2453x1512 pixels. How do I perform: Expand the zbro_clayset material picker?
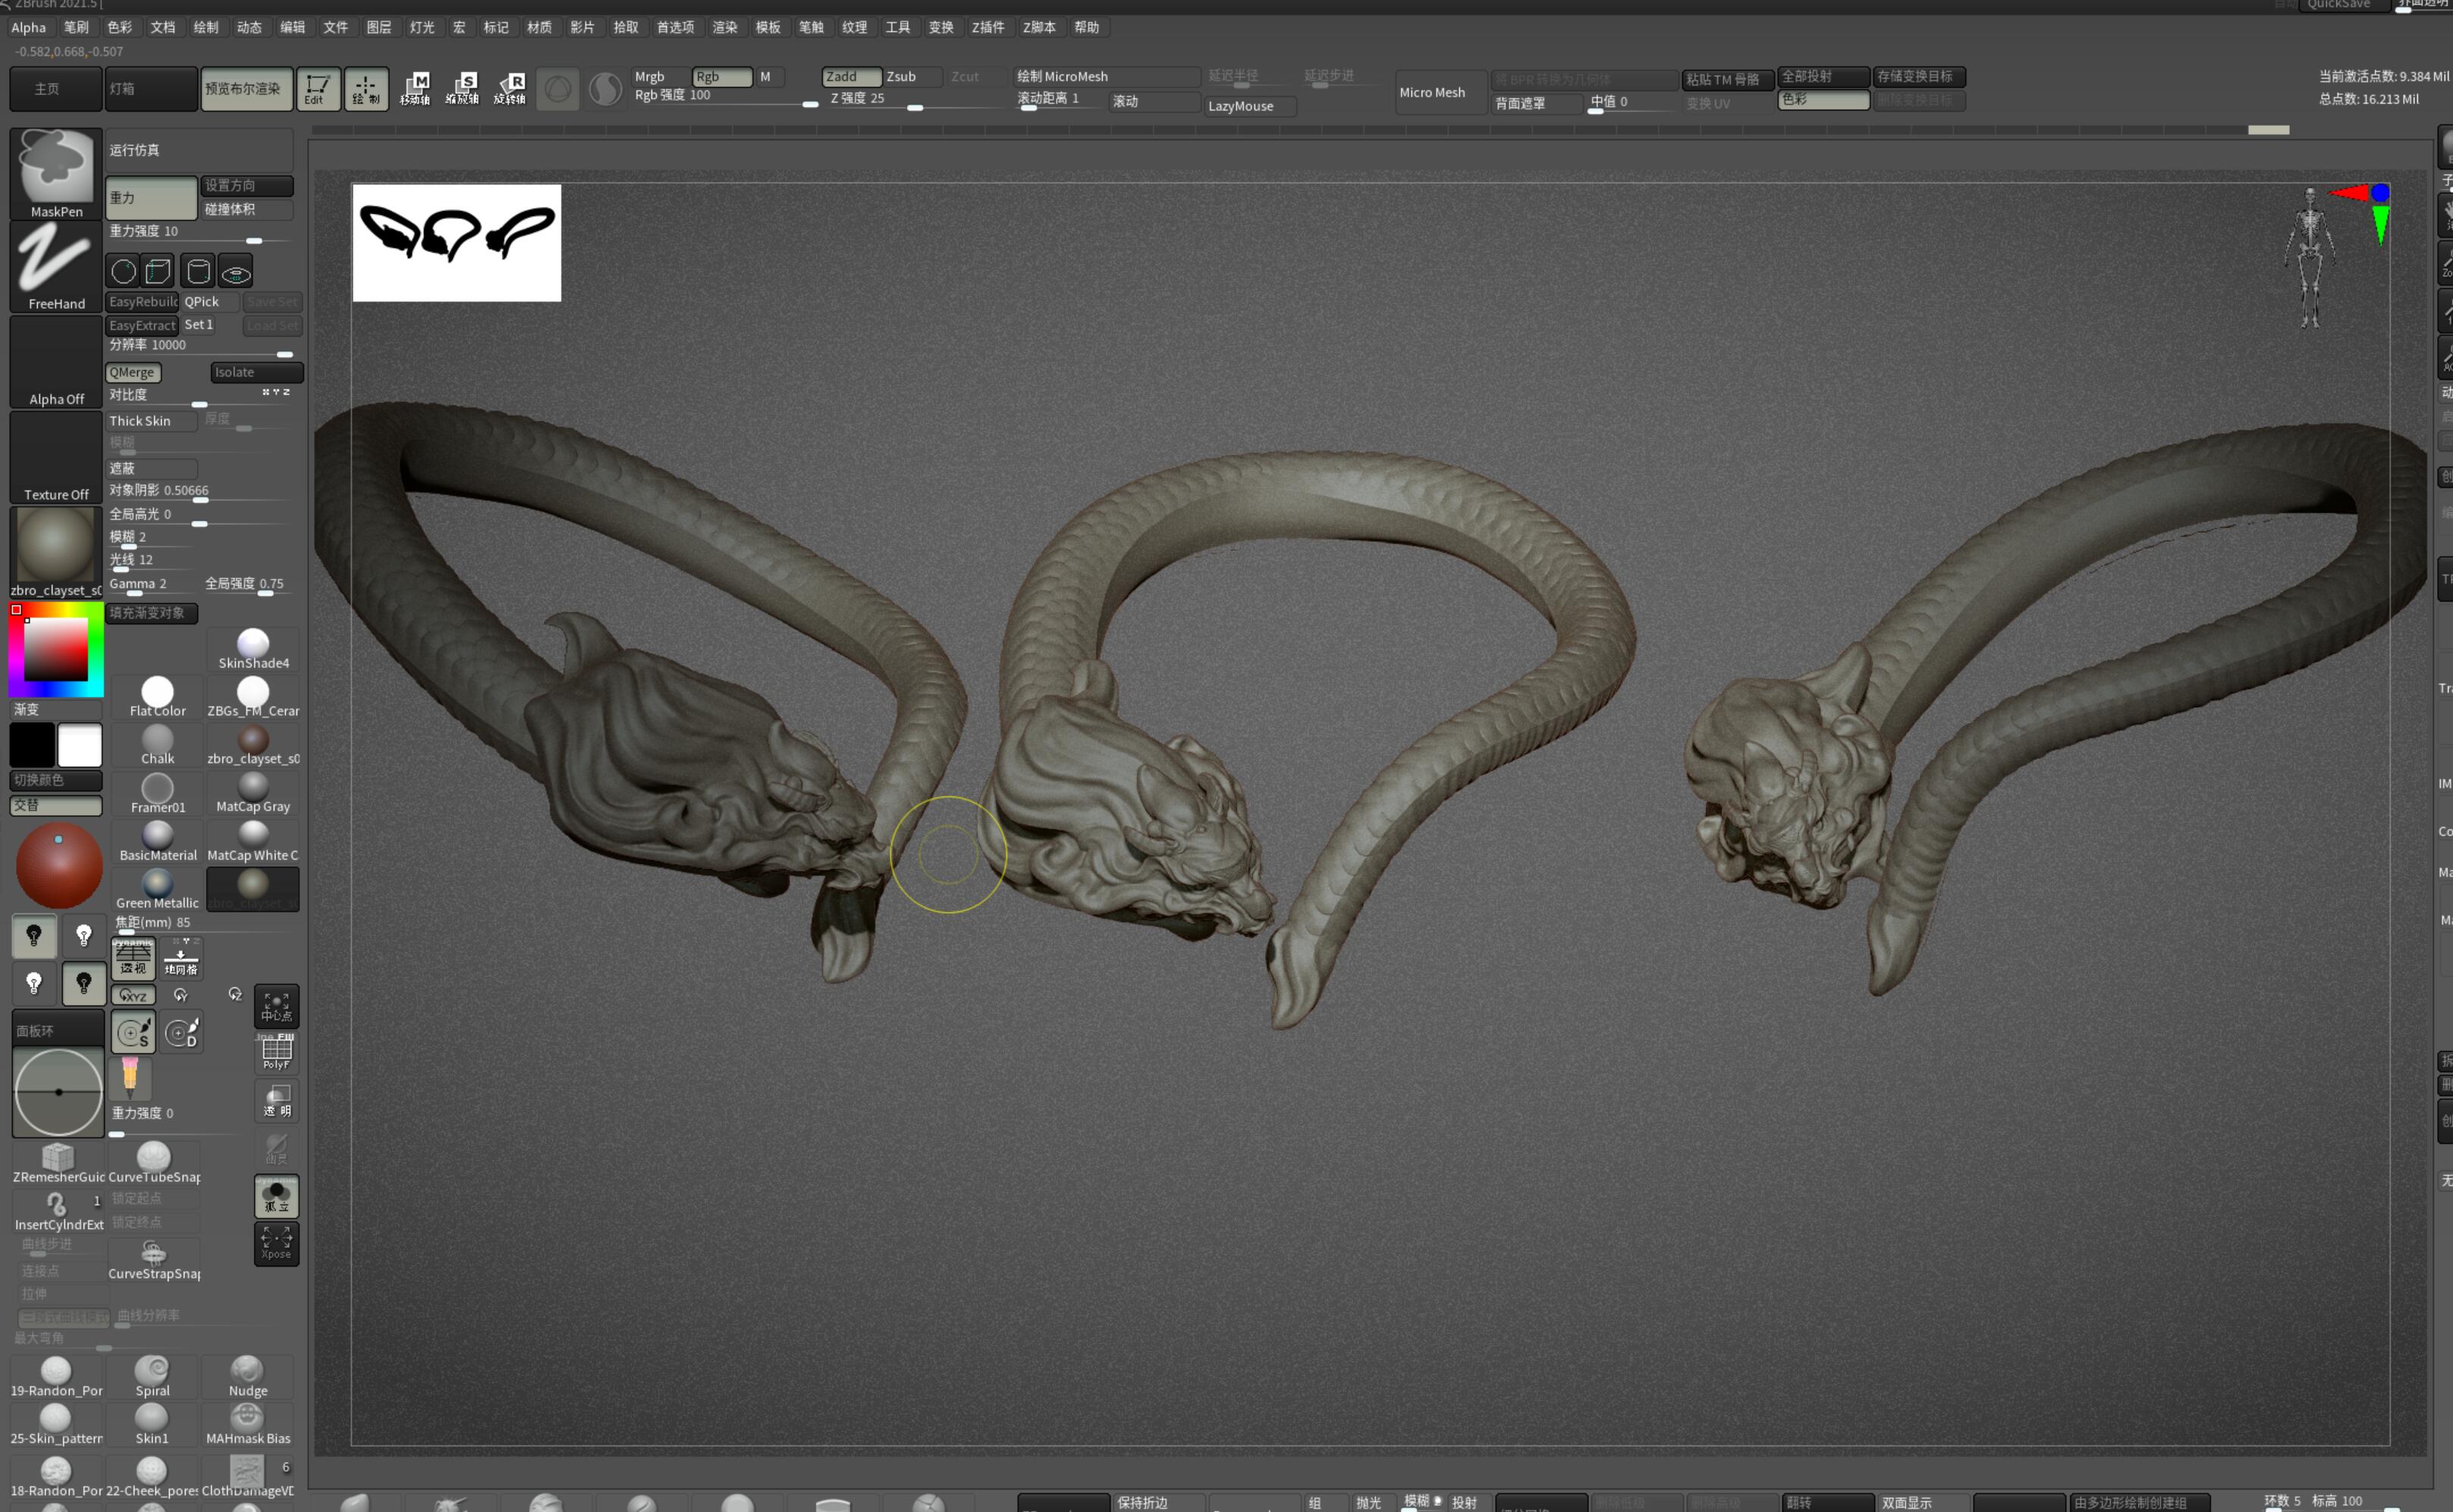[x=56, y=552]
